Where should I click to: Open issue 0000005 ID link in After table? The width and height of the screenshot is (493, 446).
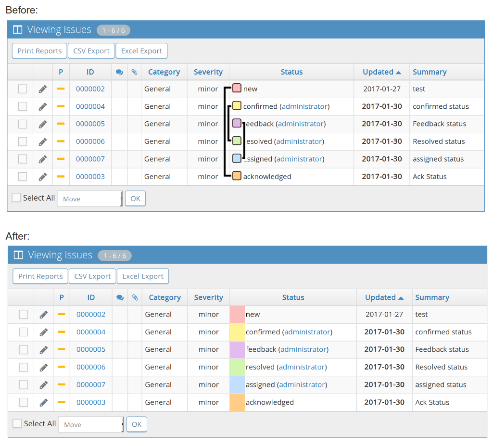point(91,349)
